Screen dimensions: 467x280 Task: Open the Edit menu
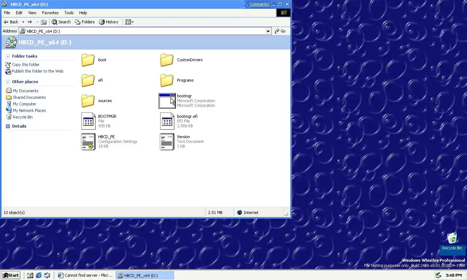pos(19,13)
